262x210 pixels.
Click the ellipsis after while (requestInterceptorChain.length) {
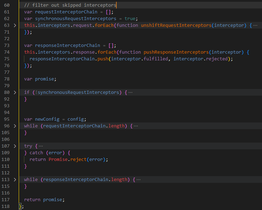pyautogui.click(x=136, y=126)
